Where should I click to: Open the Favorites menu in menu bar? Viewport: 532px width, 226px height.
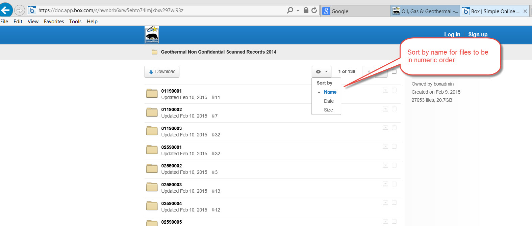(x=54, y=22)
